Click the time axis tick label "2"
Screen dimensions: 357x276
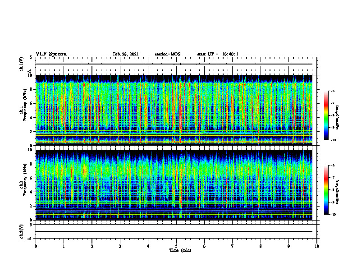pos(92,246)
